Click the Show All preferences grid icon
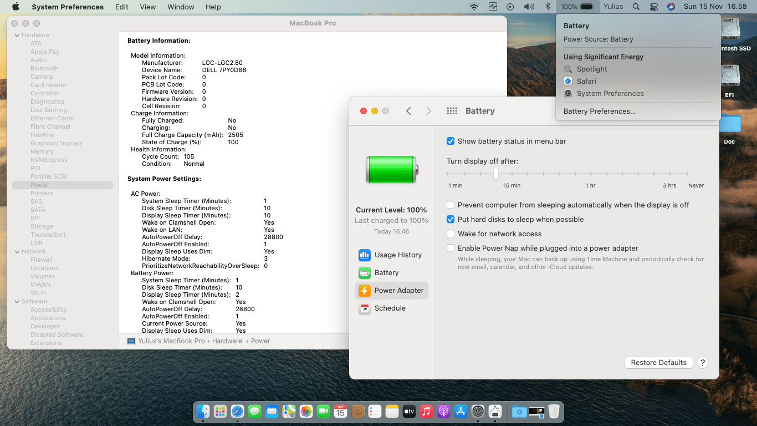 (x=452, y=111)
